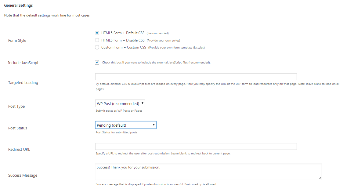Click the Post Type label
This screenshot has height=188, width=354.
click(16, 106)
